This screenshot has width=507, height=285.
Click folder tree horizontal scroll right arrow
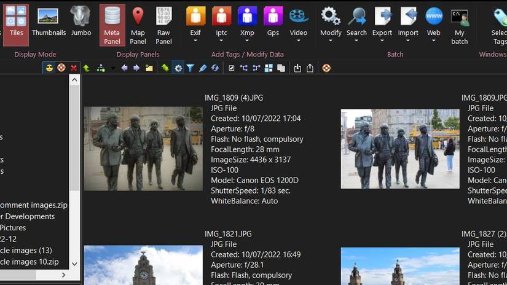[x=64, y=275]
